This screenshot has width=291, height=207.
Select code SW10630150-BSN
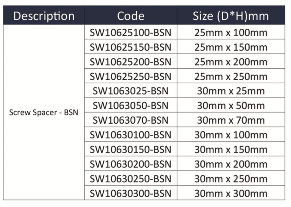[131, 149]
